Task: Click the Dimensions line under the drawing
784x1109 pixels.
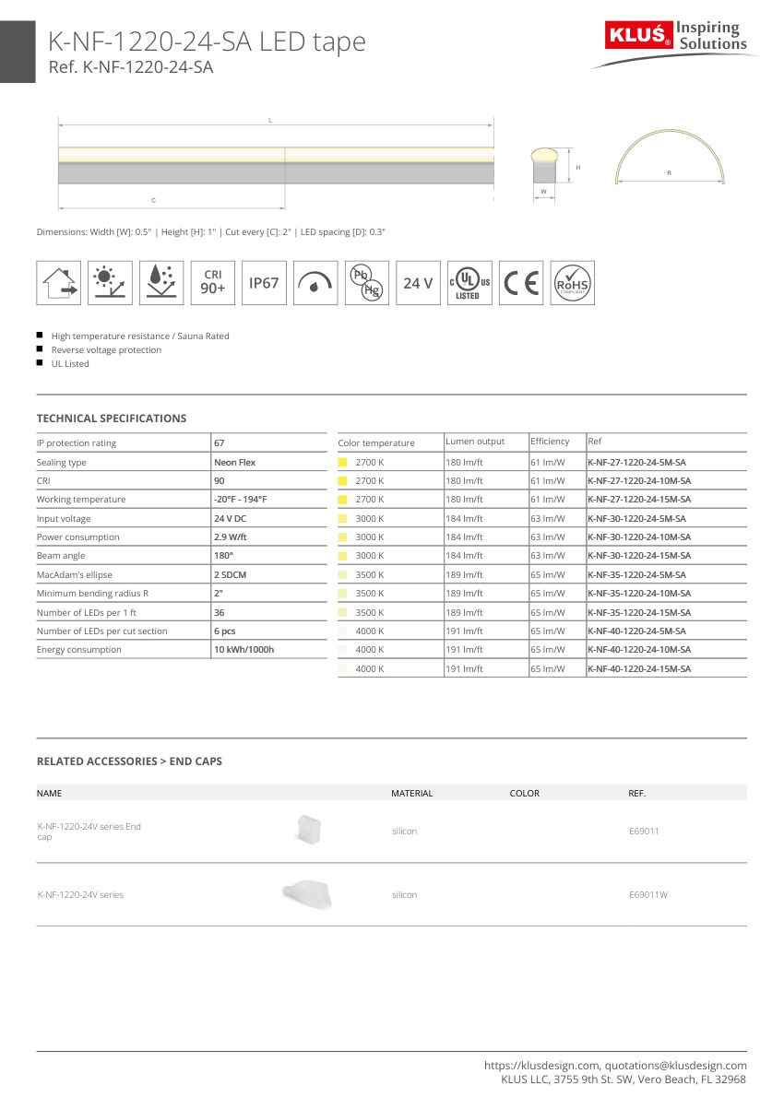Action: click(x=211, y=232)
